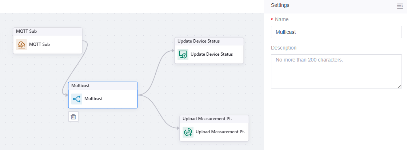The width and height of the screenshot is (407, 150).
Task: Click the Upload Measurement Pt. node icon
Action: (188, 132)
